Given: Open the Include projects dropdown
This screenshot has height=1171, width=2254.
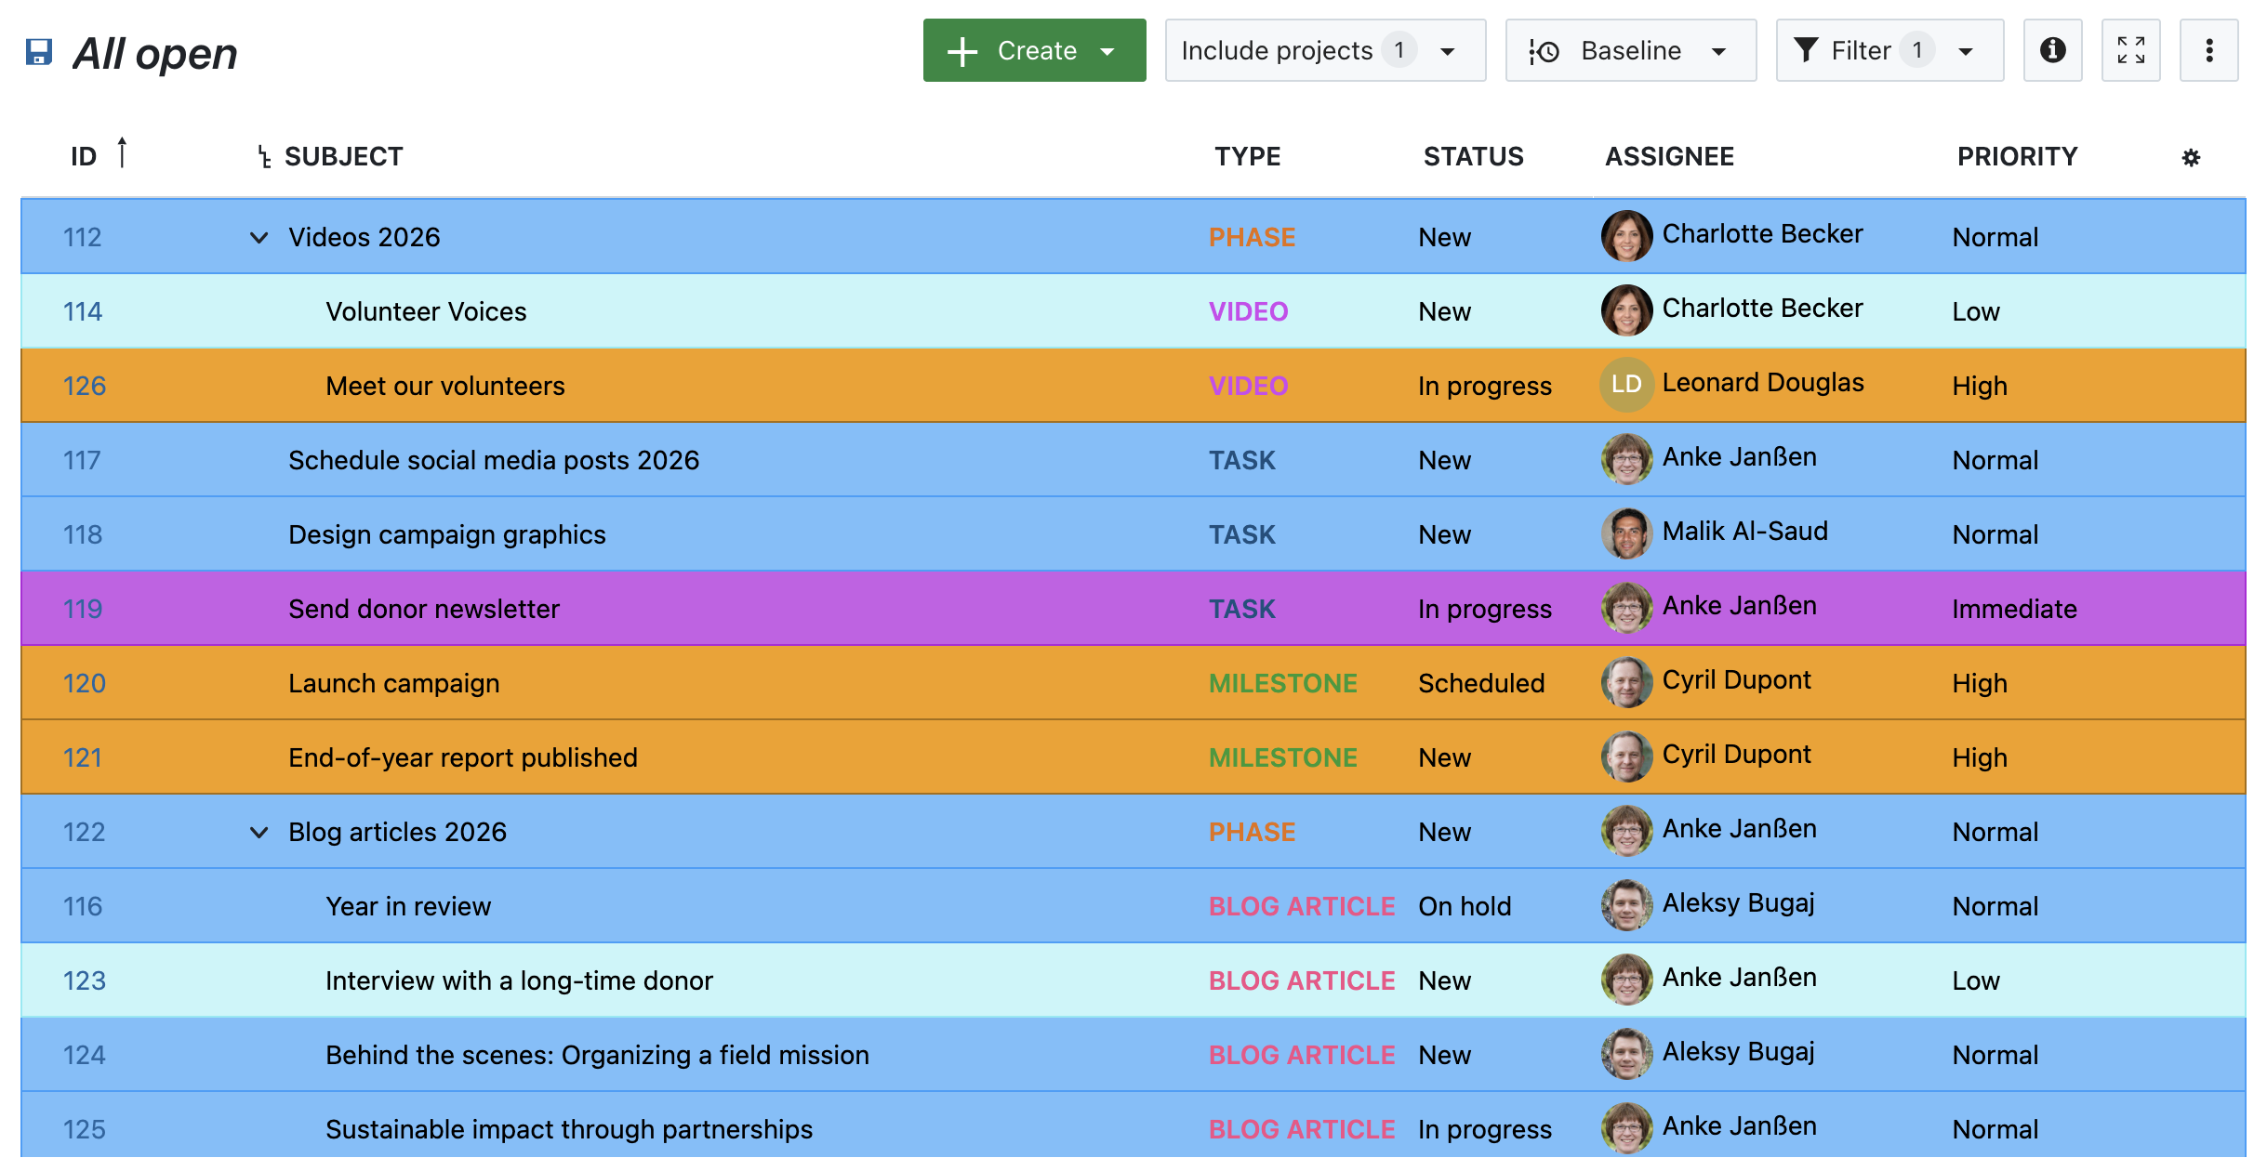Looking at the screenshot, I should [x=1324, y=51].
